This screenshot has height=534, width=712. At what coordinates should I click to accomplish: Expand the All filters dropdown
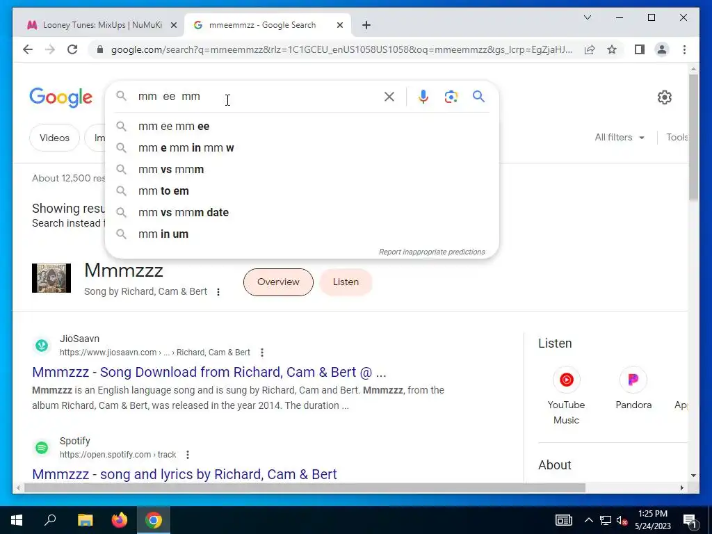(620, 137)
